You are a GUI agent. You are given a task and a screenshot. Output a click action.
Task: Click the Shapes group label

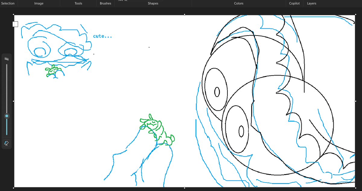(x=153, y=3)
